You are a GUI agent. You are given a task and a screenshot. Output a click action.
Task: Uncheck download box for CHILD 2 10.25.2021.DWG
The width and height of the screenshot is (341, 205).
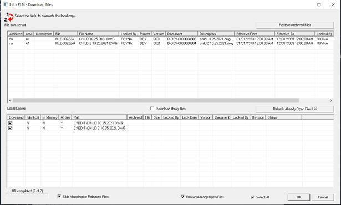pos(10,128)
